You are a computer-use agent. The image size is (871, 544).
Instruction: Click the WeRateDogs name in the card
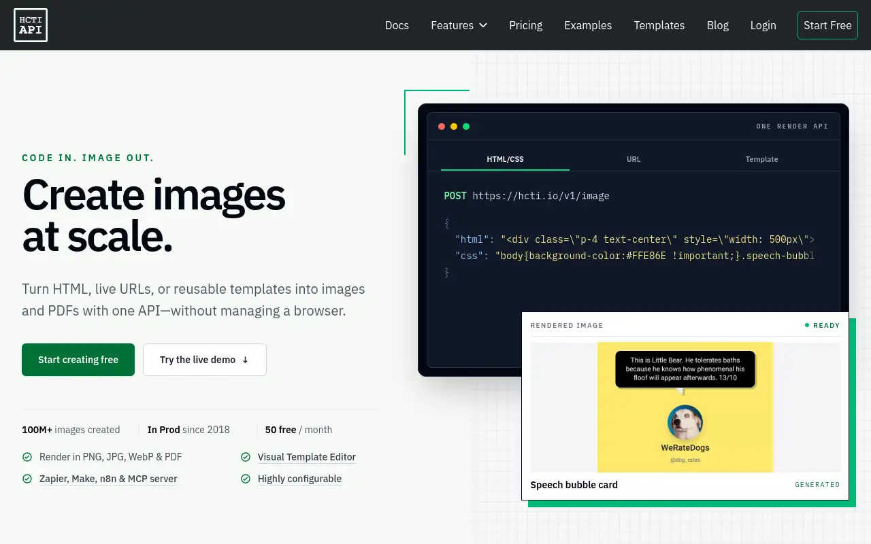click(685, 447)
